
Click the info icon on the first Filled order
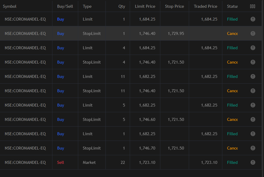(253, 19)
